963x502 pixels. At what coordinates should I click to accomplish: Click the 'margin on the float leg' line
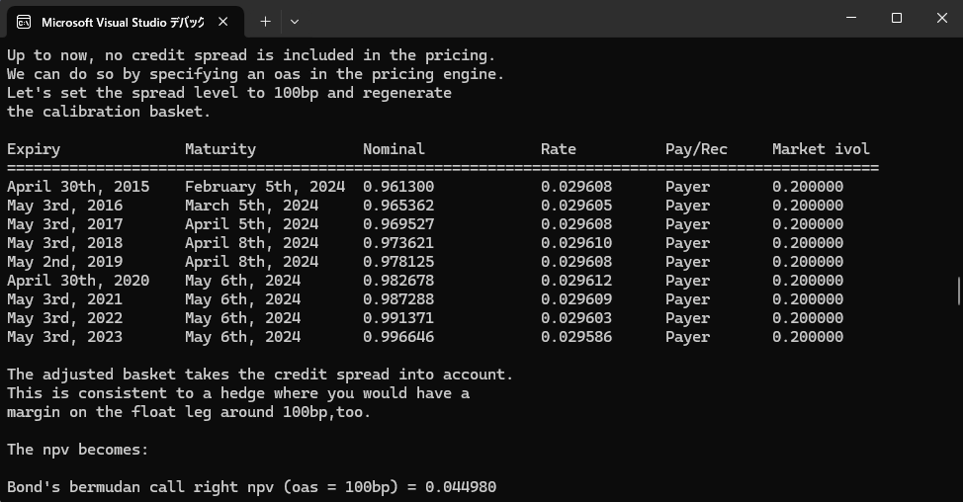coord(189,412)
